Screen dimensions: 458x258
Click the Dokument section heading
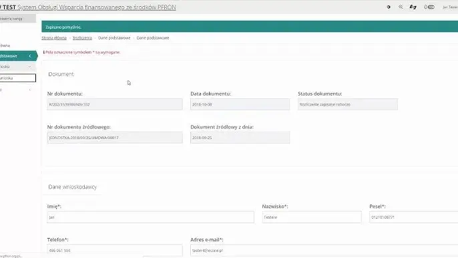click(x=61, y=74)
